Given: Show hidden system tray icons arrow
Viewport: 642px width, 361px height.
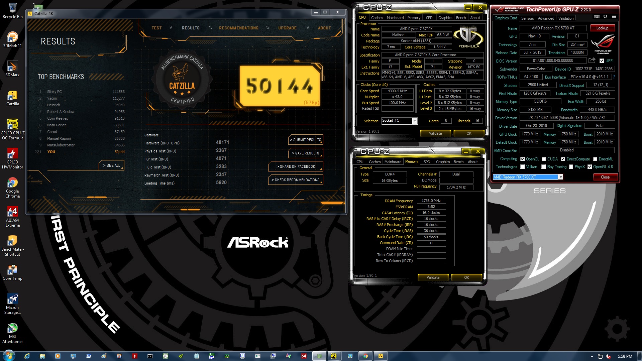Looking at the screenshot, I should coord(592,356).
